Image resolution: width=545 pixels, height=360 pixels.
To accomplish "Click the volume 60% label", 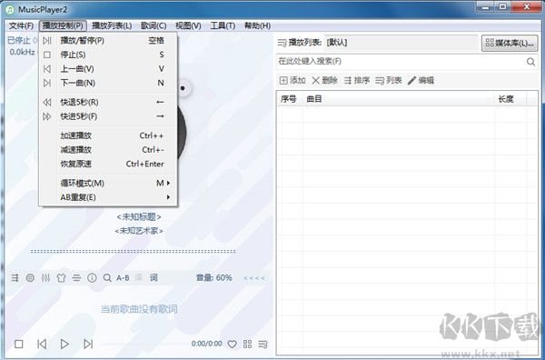I will coord(214,277).
